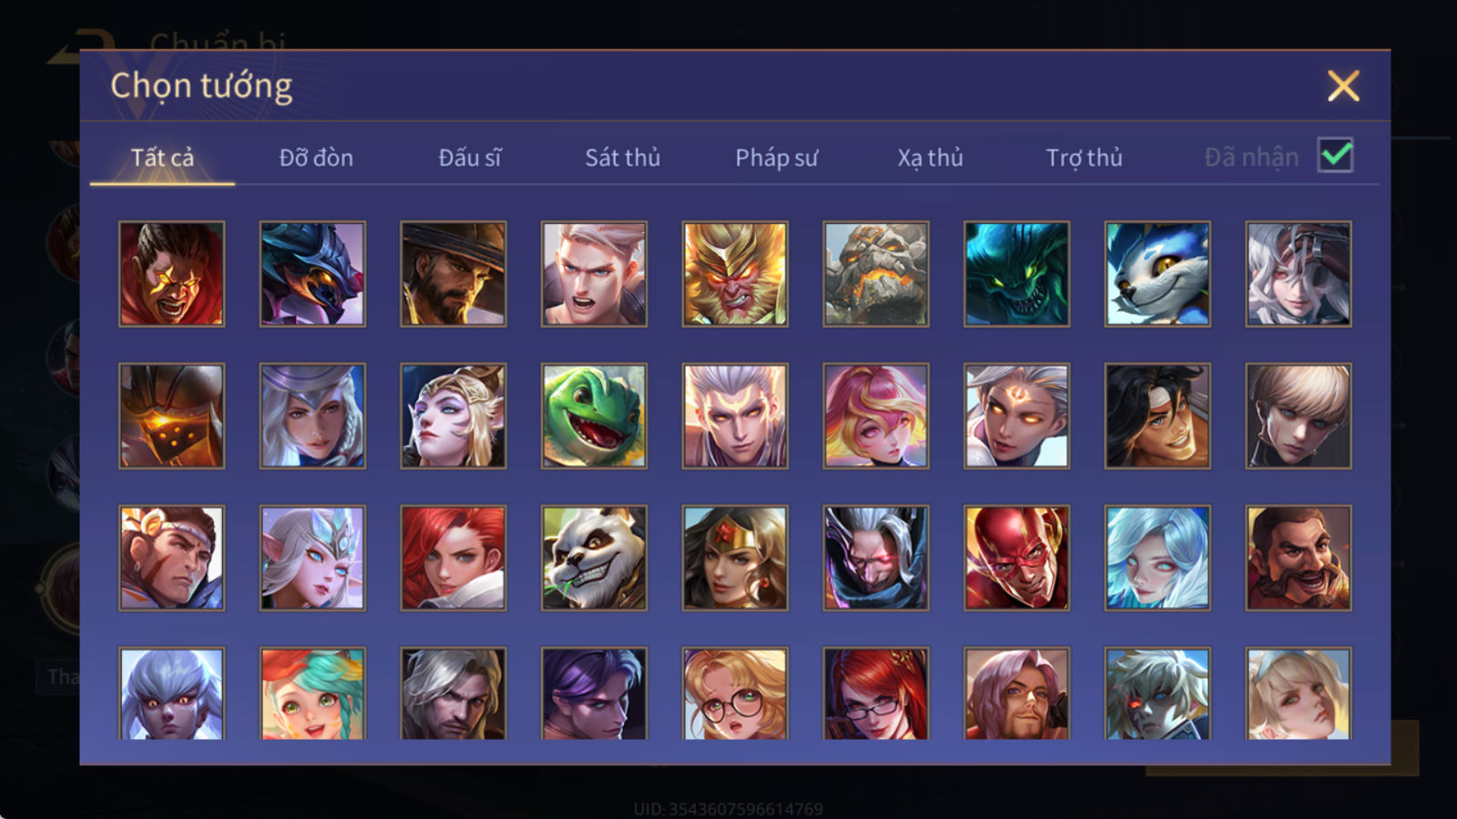Choose the golden monkey king hero
1457x819 pixels.
point(735,274)
